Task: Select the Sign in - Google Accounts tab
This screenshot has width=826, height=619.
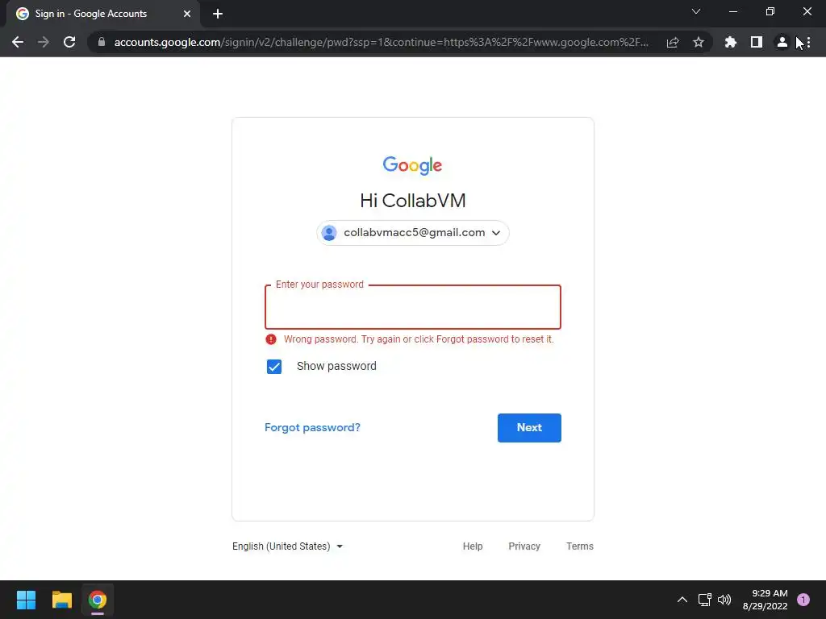Action: click(102, 14)
